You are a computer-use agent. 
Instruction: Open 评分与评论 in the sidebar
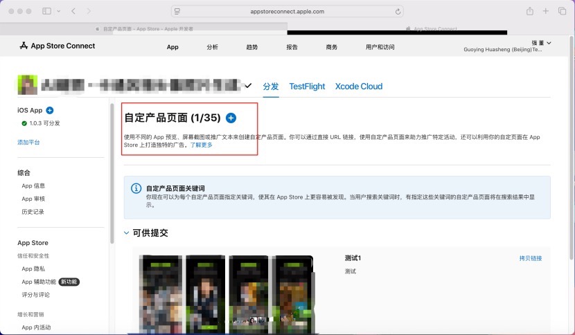point(35,295)
